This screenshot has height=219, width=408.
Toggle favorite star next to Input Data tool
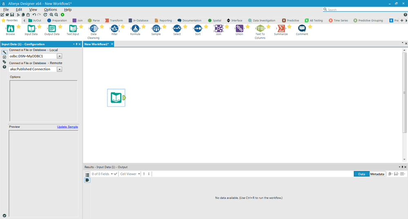tap(39, 27)
